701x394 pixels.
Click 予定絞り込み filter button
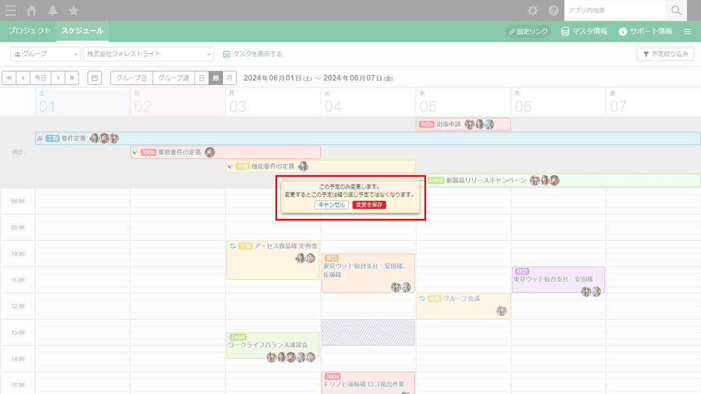click(x=665, y=54)
